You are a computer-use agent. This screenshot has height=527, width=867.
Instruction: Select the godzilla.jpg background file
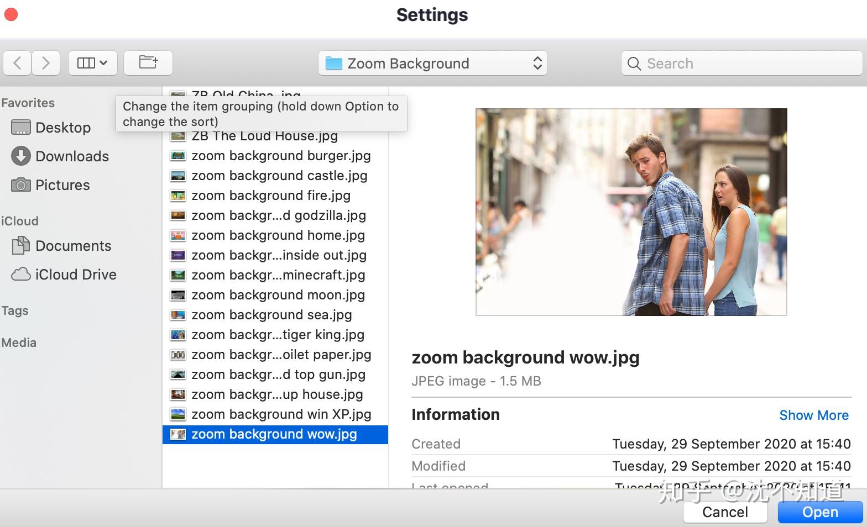coord(275,215)
